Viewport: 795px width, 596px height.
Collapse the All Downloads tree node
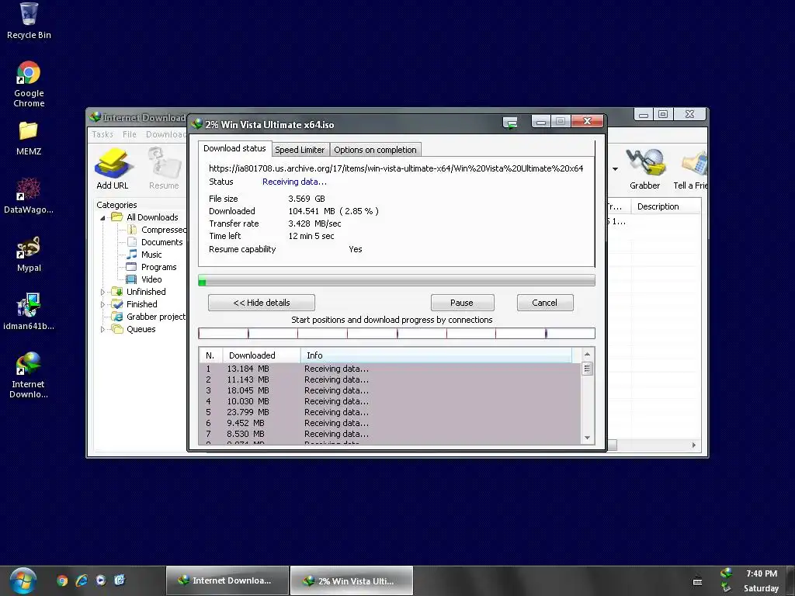click(x=103, y=218)
